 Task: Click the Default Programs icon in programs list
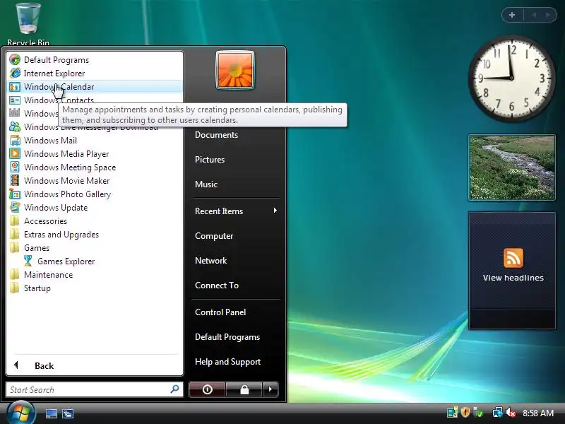pyautogui.click(x=15, y=60)
